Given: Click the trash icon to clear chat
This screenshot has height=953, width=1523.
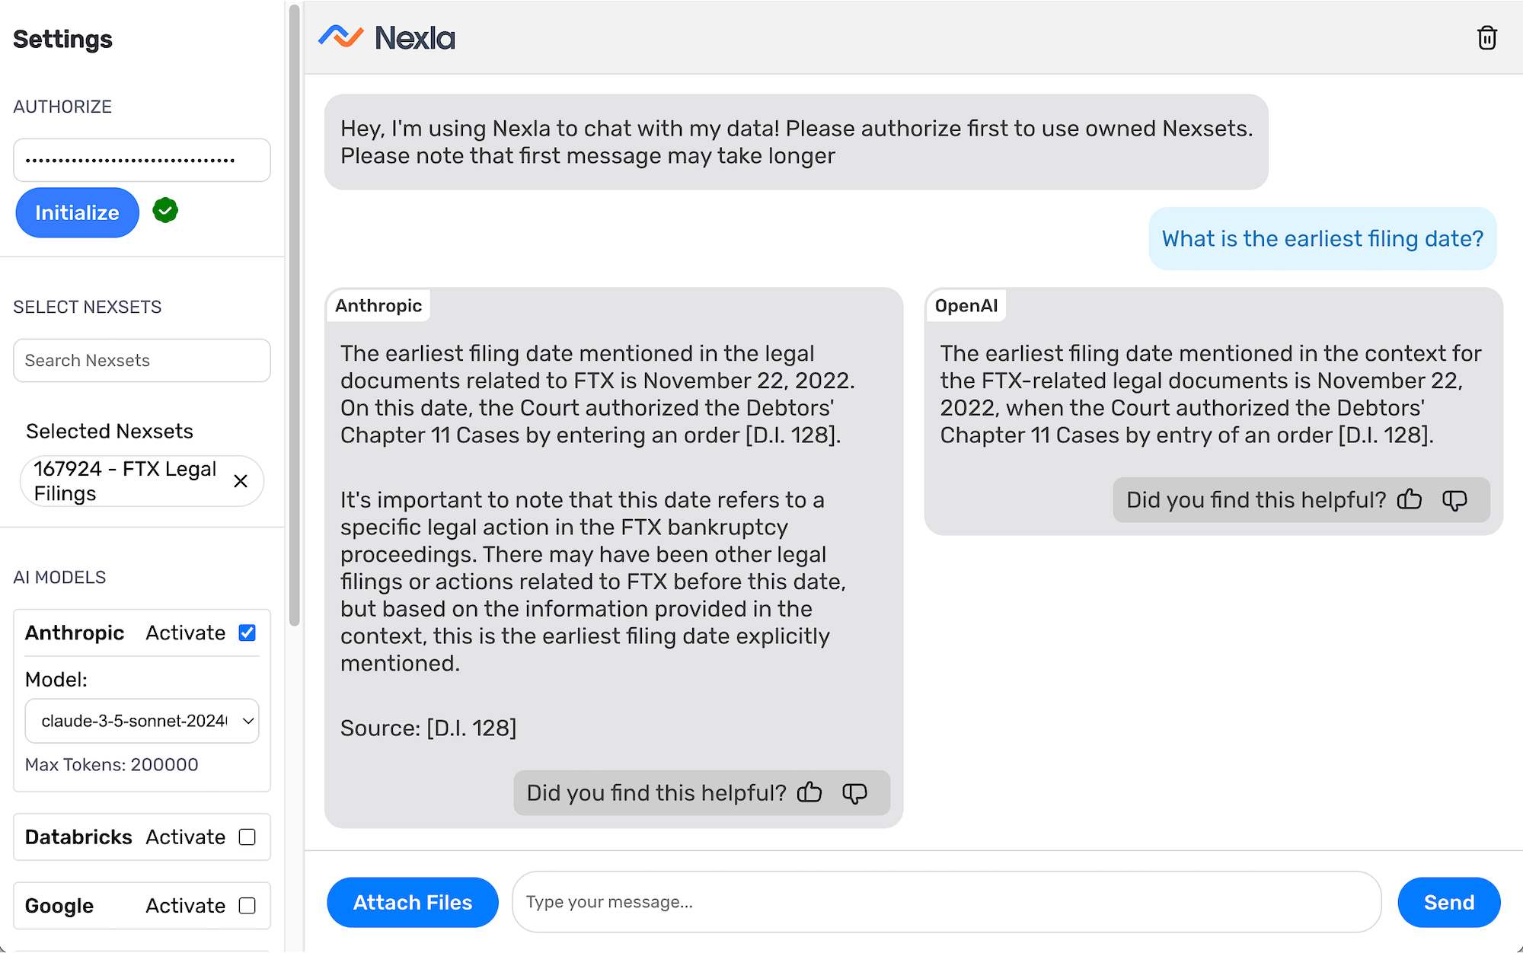Looking at the screenshot, I should [x=1486, y=38].
